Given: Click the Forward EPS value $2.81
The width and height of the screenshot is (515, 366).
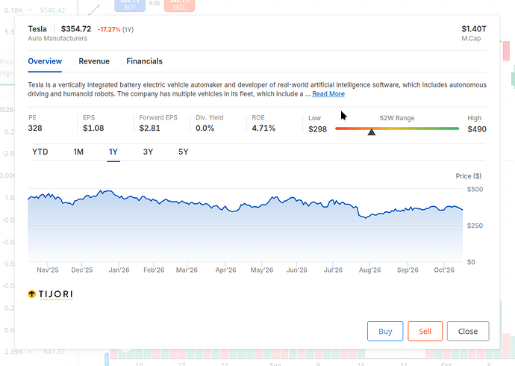Looking at the screenshot, I should pyautogui.click(x=149, y=128).
